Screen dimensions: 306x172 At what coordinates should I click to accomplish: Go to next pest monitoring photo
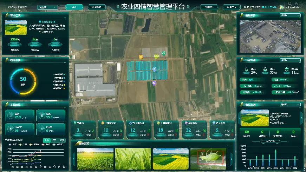click(x=301, y=118)
